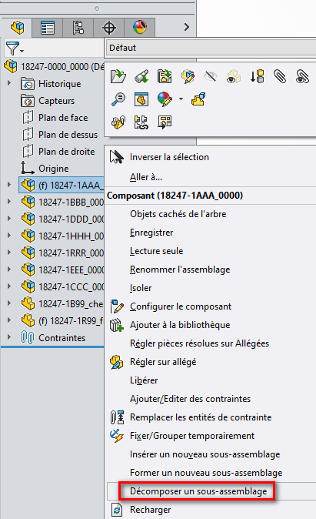Open the tree filter funnel dropdown
Screen dimensions: 316x519
tap(14, 49)
